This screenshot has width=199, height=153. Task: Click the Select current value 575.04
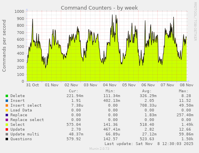tap(74, 125)
